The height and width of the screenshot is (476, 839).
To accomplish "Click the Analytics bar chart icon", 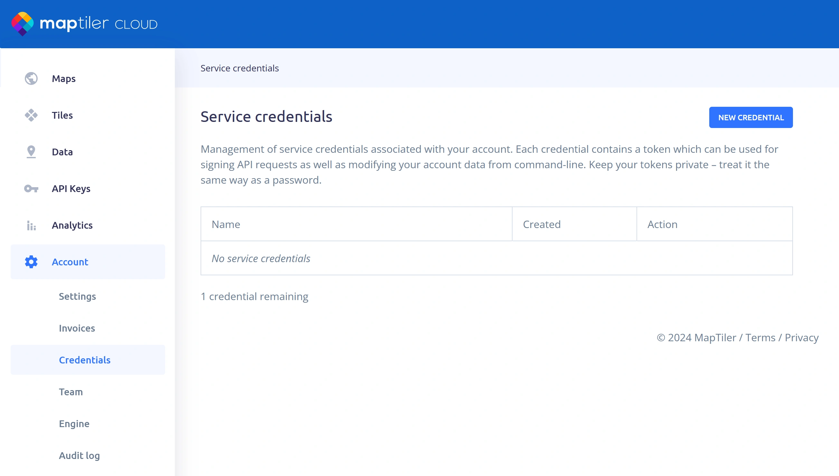I will [31, 225].
